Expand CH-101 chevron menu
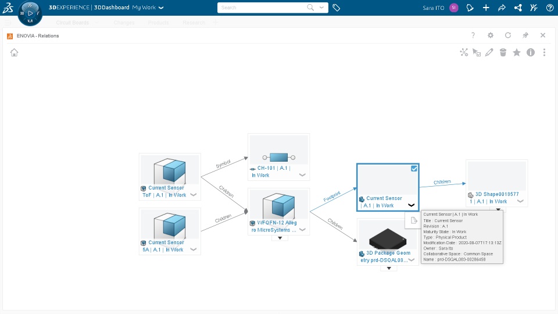This screenshot has width=558, height=314. point(302,175)
